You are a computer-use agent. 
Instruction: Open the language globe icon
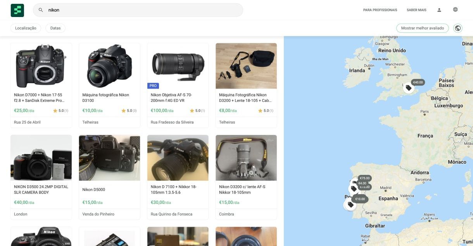point(455,10)
